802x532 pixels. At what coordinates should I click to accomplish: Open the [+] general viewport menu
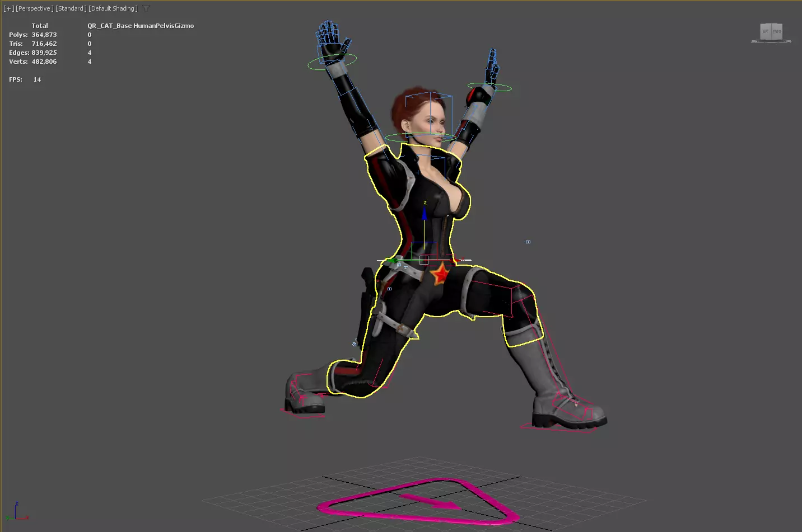9,8
